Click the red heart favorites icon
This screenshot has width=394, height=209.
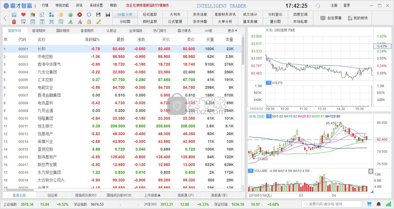point(23,15)
